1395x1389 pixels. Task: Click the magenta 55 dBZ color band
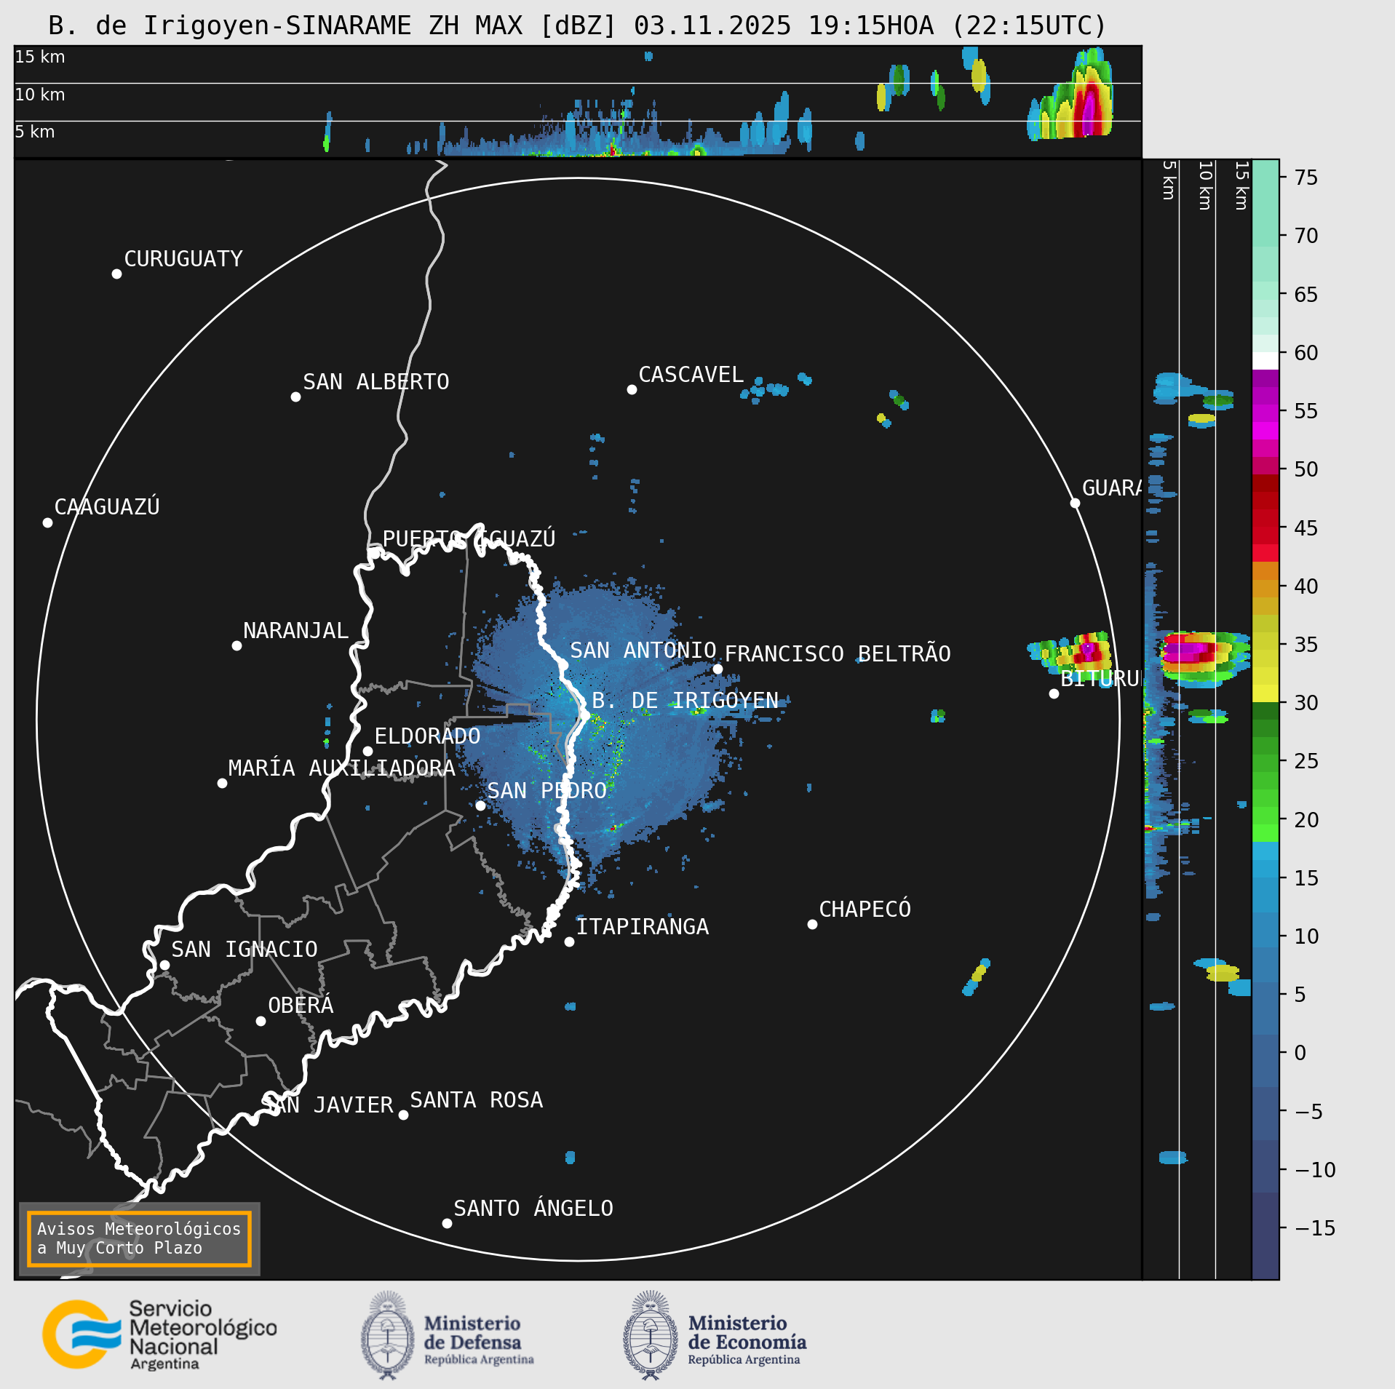(1265, 411)
